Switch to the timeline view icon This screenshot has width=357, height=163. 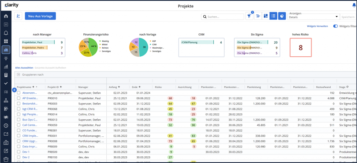[258, 16]
